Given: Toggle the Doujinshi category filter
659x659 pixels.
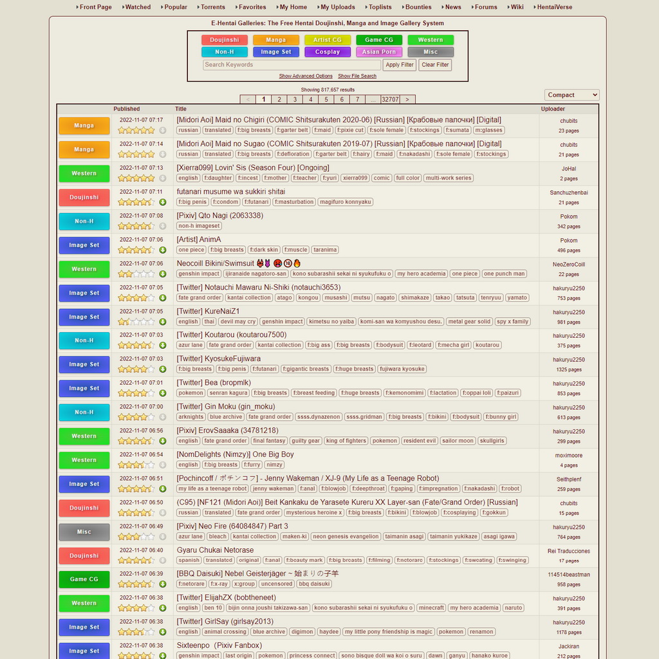Looking at the screenshot, I should [x=225, y=40].
